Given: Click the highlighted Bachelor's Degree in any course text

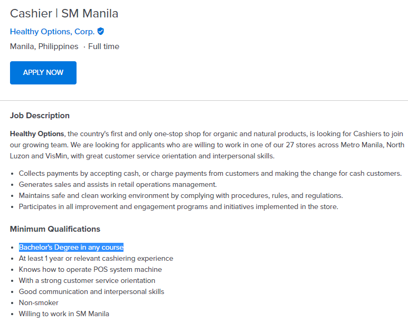Looking at the screenshot, I should 71,248.
